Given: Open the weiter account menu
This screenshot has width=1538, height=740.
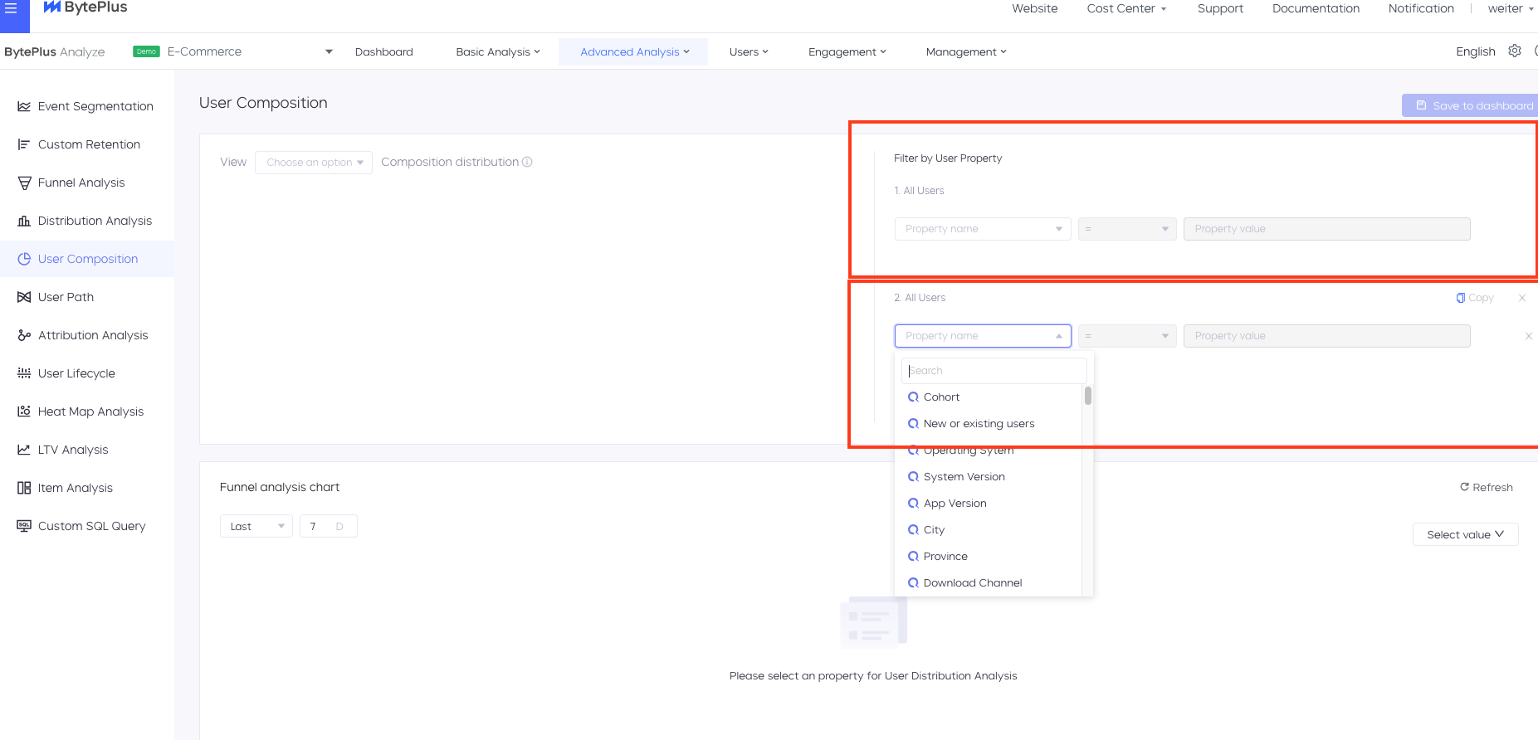Looking at the screenshot, I should click(1511, 8).
